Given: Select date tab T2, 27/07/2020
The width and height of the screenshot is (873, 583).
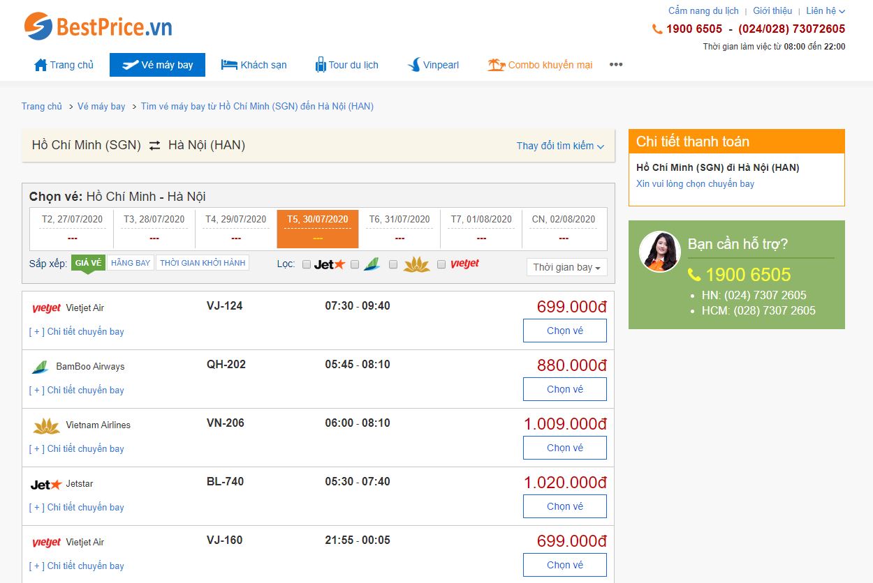Looking at the screenshot, I should pos(72,228).
